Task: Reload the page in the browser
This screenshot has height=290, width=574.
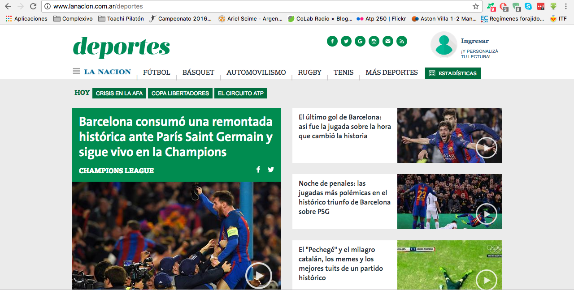Action: click(x=33, y=6)
